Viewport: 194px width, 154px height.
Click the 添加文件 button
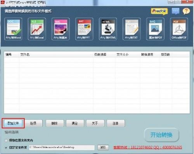13,123
